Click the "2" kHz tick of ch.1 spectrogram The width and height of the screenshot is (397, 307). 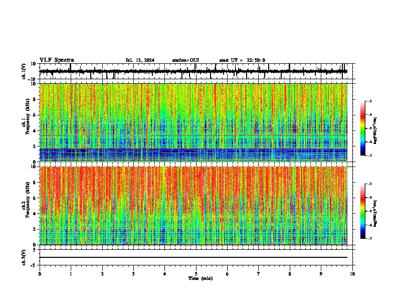35,146
